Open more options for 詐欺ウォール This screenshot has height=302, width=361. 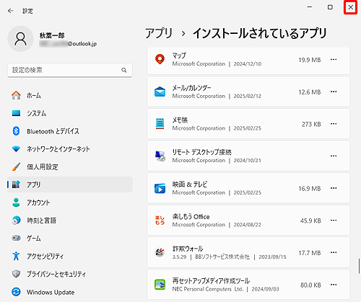[x=334, y=252]
